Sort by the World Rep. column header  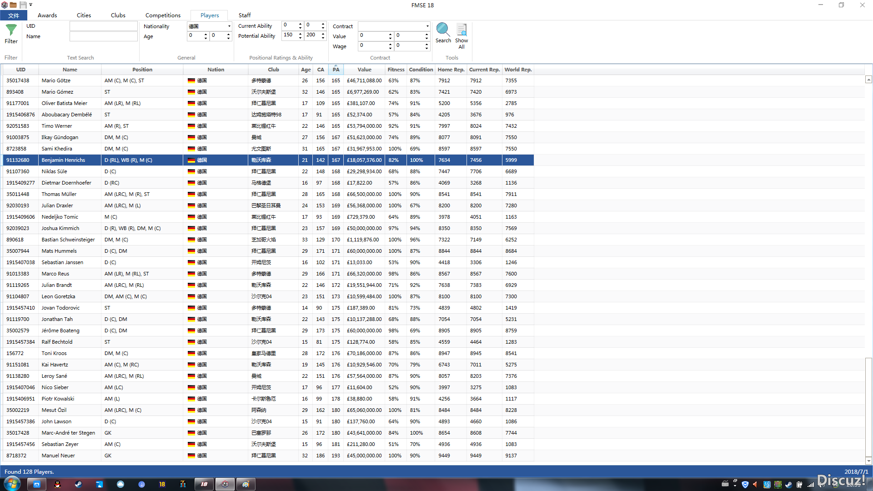(x=518, y=70)
